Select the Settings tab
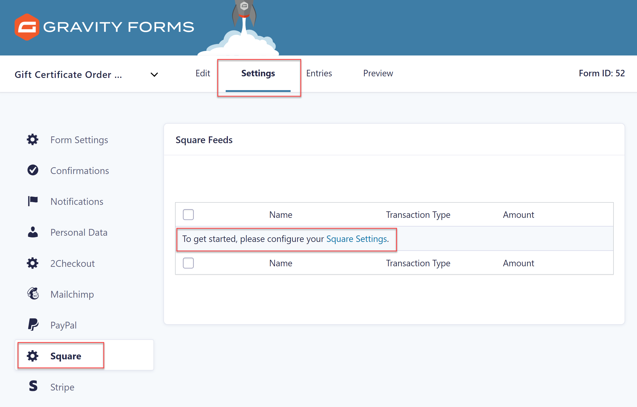 coord(258,73)
